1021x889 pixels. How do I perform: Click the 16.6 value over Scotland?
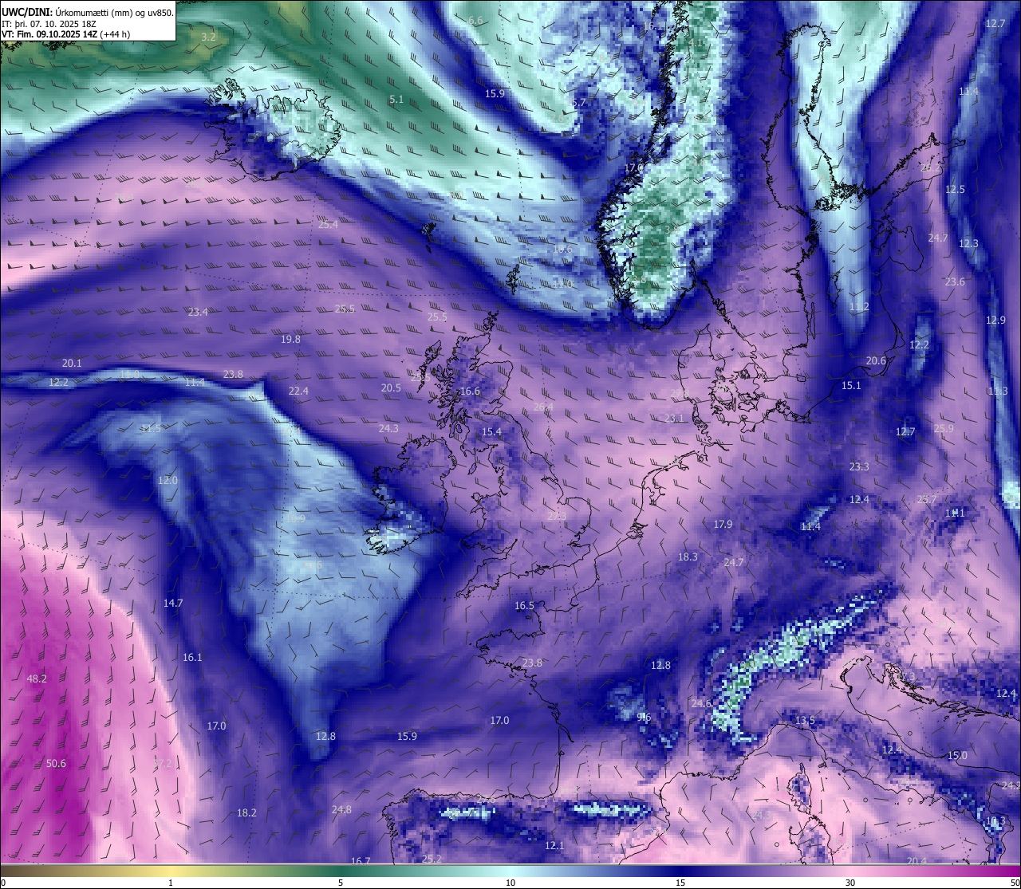(x=470, y=391)
